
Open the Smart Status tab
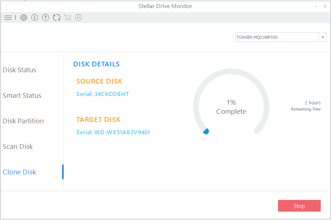(22, 96)
